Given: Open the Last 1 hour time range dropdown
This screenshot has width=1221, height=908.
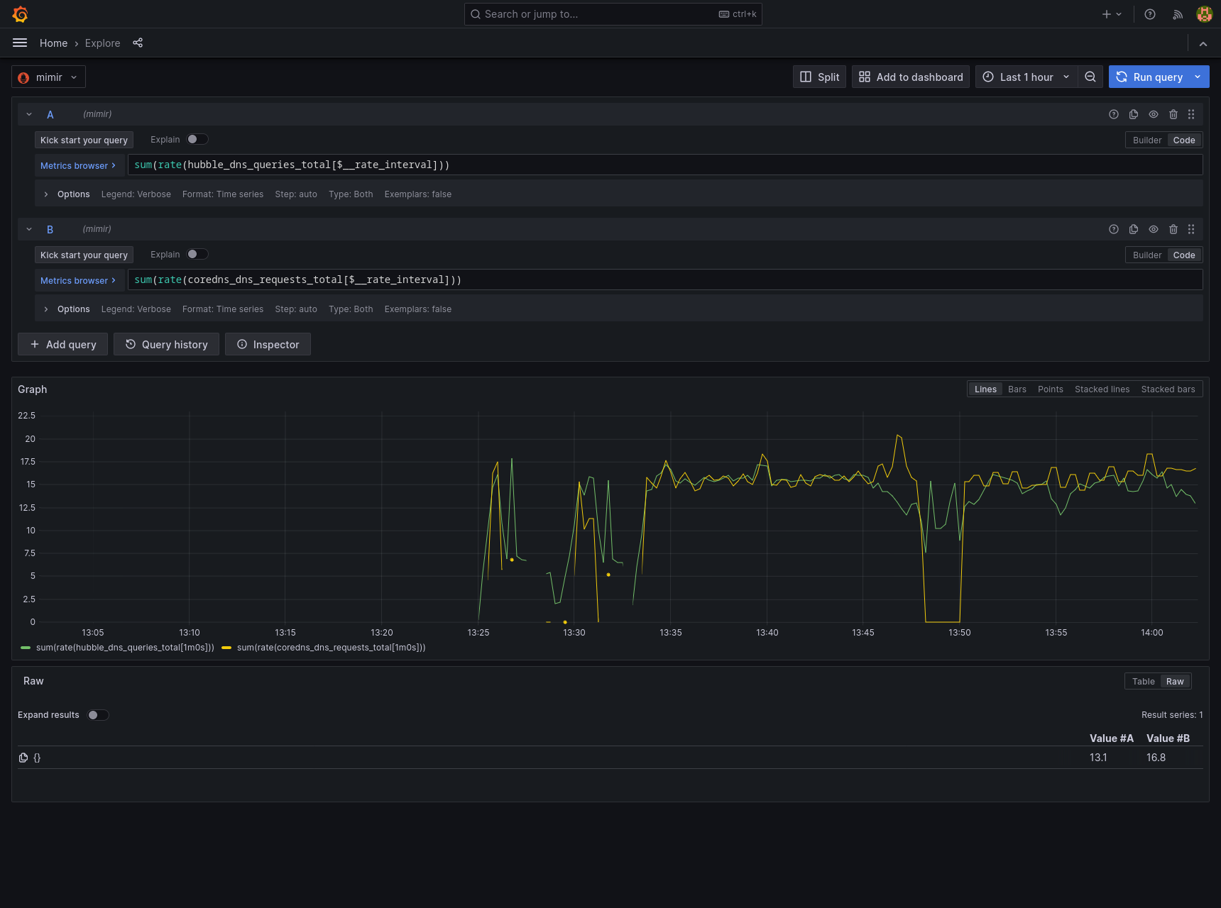Looking at the screenshot, I should coord(1025,77).
